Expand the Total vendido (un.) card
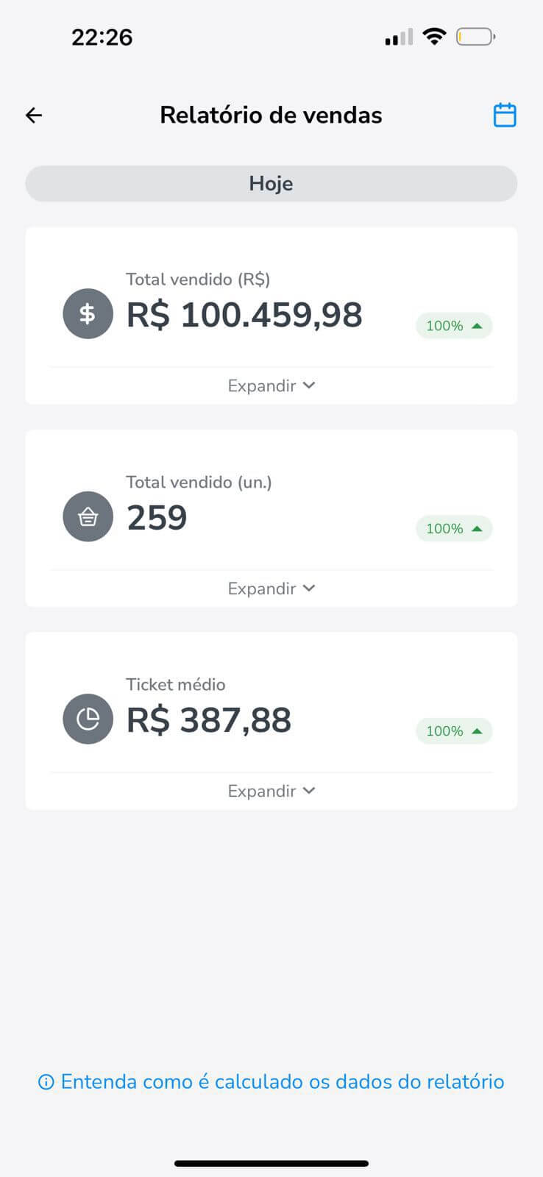 point(271,588)
